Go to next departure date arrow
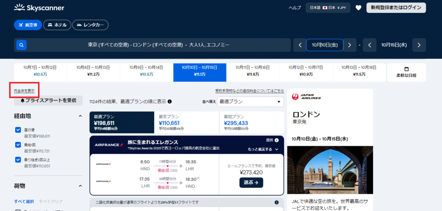 (350, 45)
